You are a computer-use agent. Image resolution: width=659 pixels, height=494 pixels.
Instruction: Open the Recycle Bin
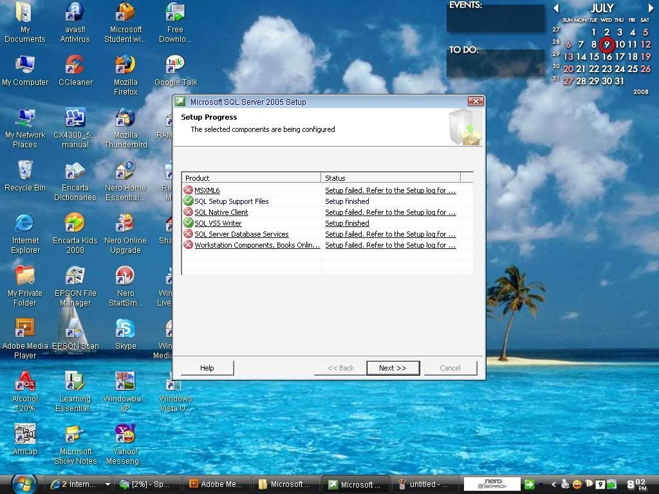point(24,171)
